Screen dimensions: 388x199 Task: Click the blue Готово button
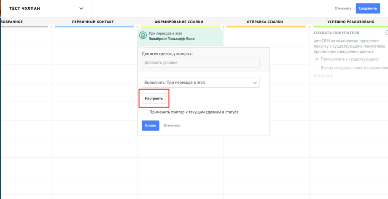click(151, 126)
